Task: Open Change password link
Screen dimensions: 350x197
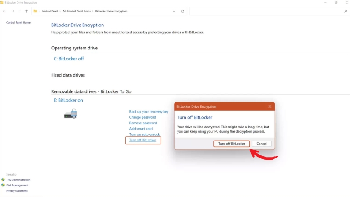Action: (x=143, y=117)
